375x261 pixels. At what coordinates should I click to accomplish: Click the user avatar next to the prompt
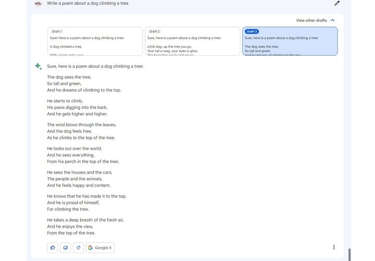(x=38, y=3)
